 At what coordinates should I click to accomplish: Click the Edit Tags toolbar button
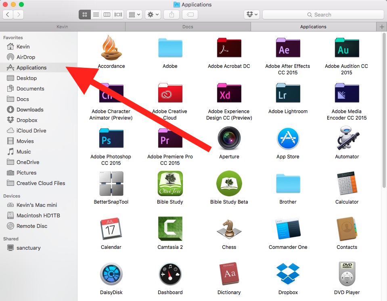pyautogui.click(x=190, y=15)
